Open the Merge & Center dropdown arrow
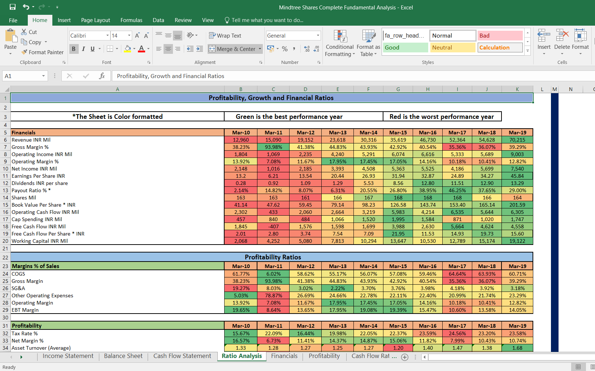The height and width of the screenshot is (371, 595). tap(260, 49)
